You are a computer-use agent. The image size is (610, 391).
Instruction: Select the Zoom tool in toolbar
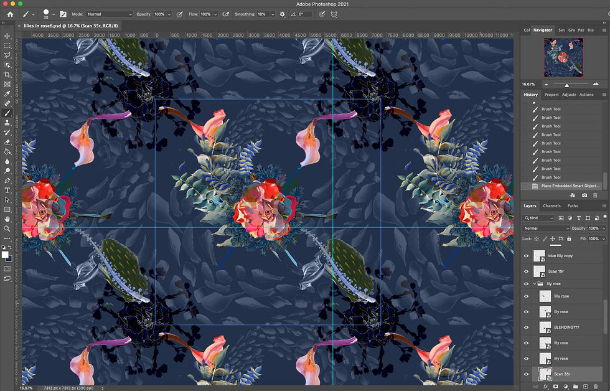[7, 228]
